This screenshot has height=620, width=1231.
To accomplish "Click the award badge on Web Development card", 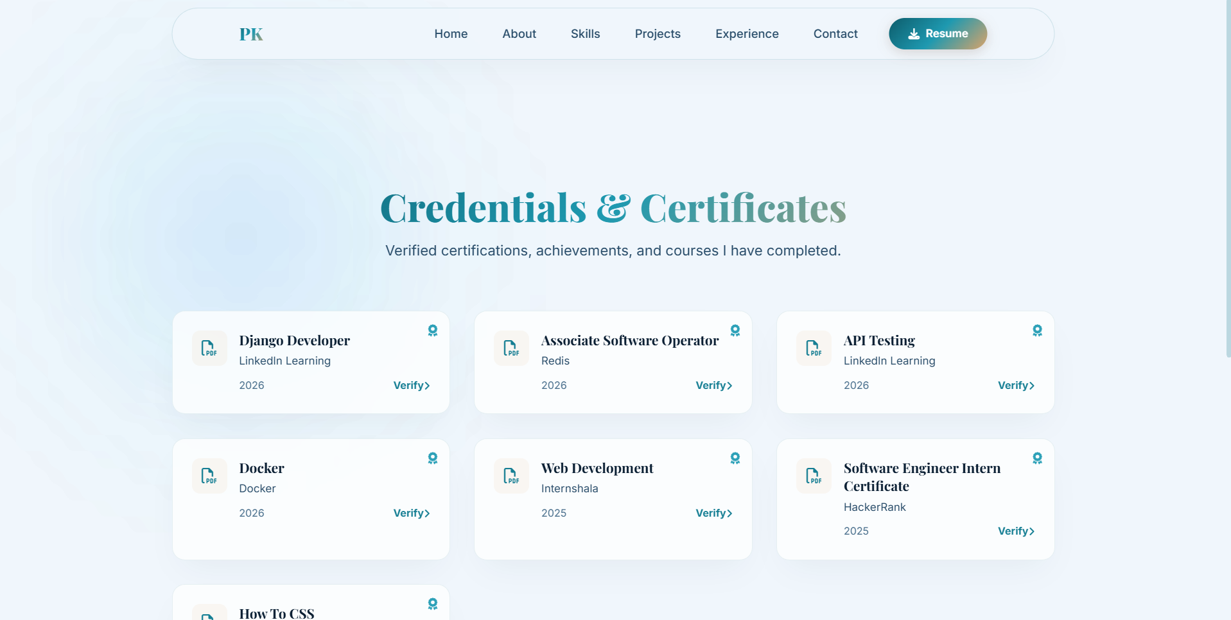I will click(x=735, y=458).
